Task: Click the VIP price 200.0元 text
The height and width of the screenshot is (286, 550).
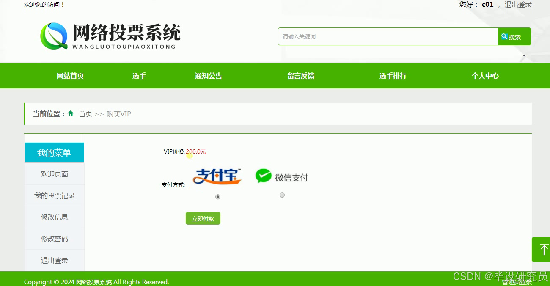Action: 196,151
